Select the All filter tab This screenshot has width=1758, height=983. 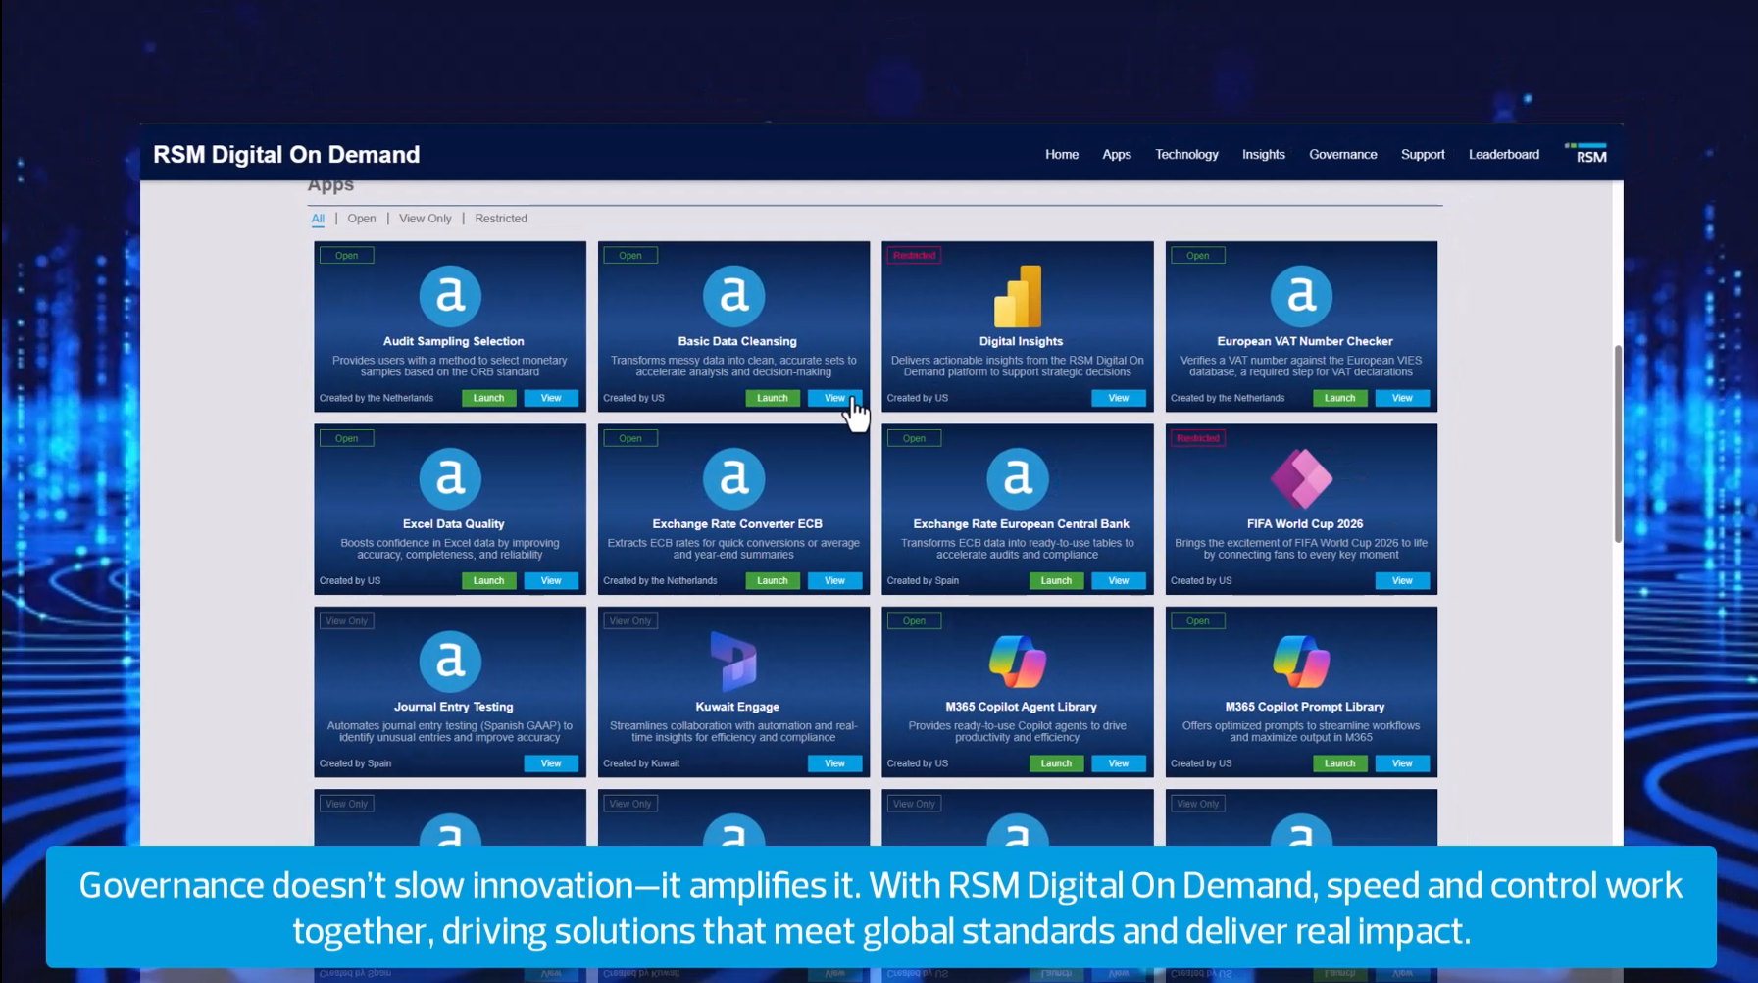coord(318,219)
